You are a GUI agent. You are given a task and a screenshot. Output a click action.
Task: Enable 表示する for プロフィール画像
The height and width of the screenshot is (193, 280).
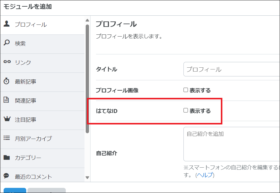(186, 90)
